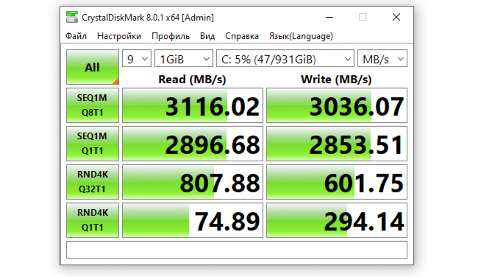The image size is (492, 277).
Task: Start the RND4K Q32T1 test
Action: coord(93,182)
